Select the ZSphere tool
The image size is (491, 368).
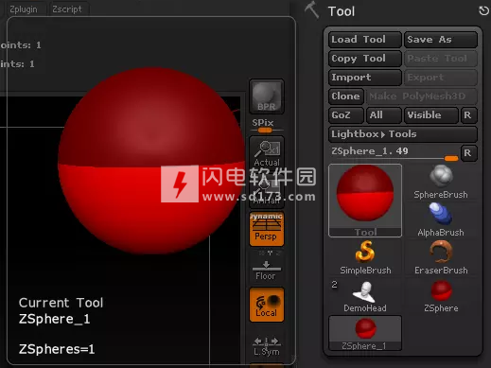pos(441,296)
